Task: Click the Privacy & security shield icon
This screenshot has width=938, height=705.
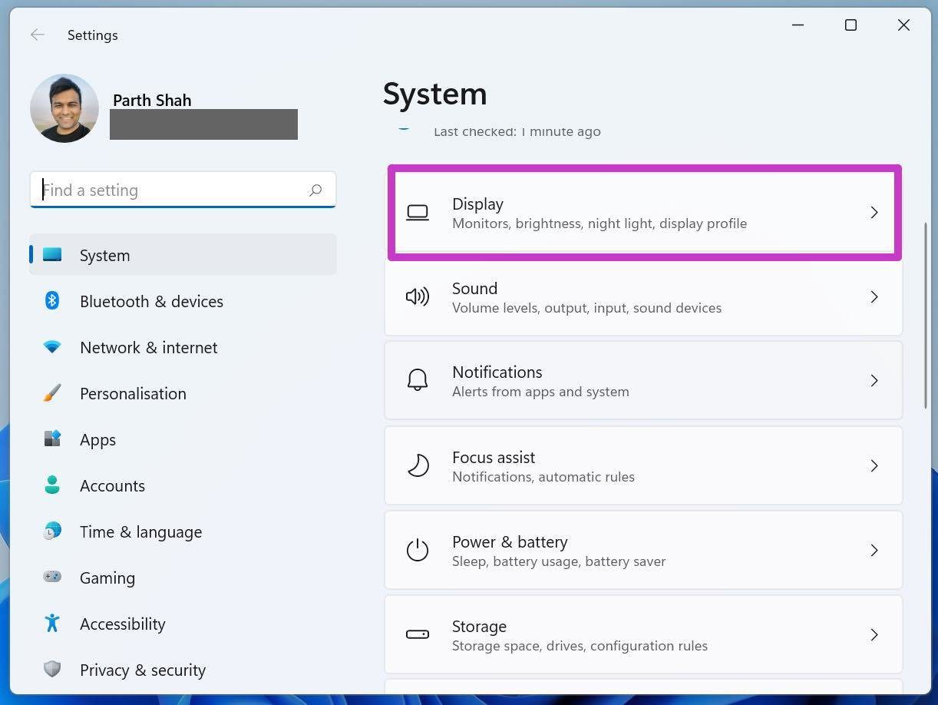Action: [x=52, y=669]
